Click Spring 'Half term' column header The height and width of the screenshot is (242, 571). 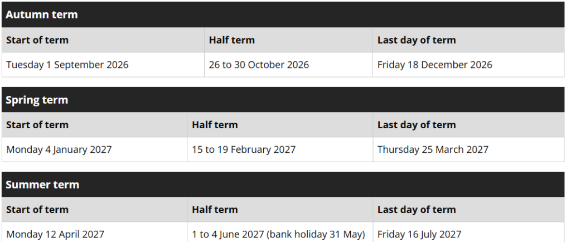[x=280, y=125]
